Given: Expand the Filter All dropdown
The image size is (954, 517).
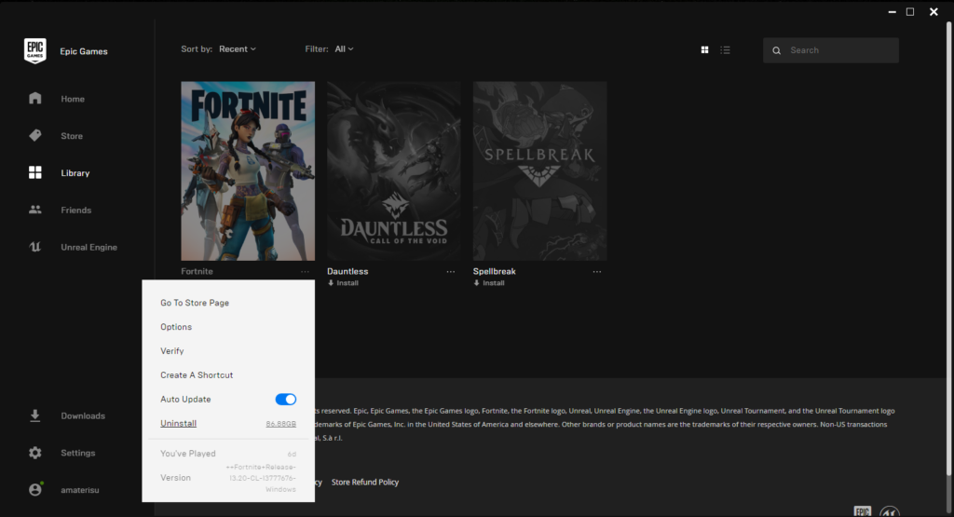Looking at the screenshot, I should click(344, 48).
